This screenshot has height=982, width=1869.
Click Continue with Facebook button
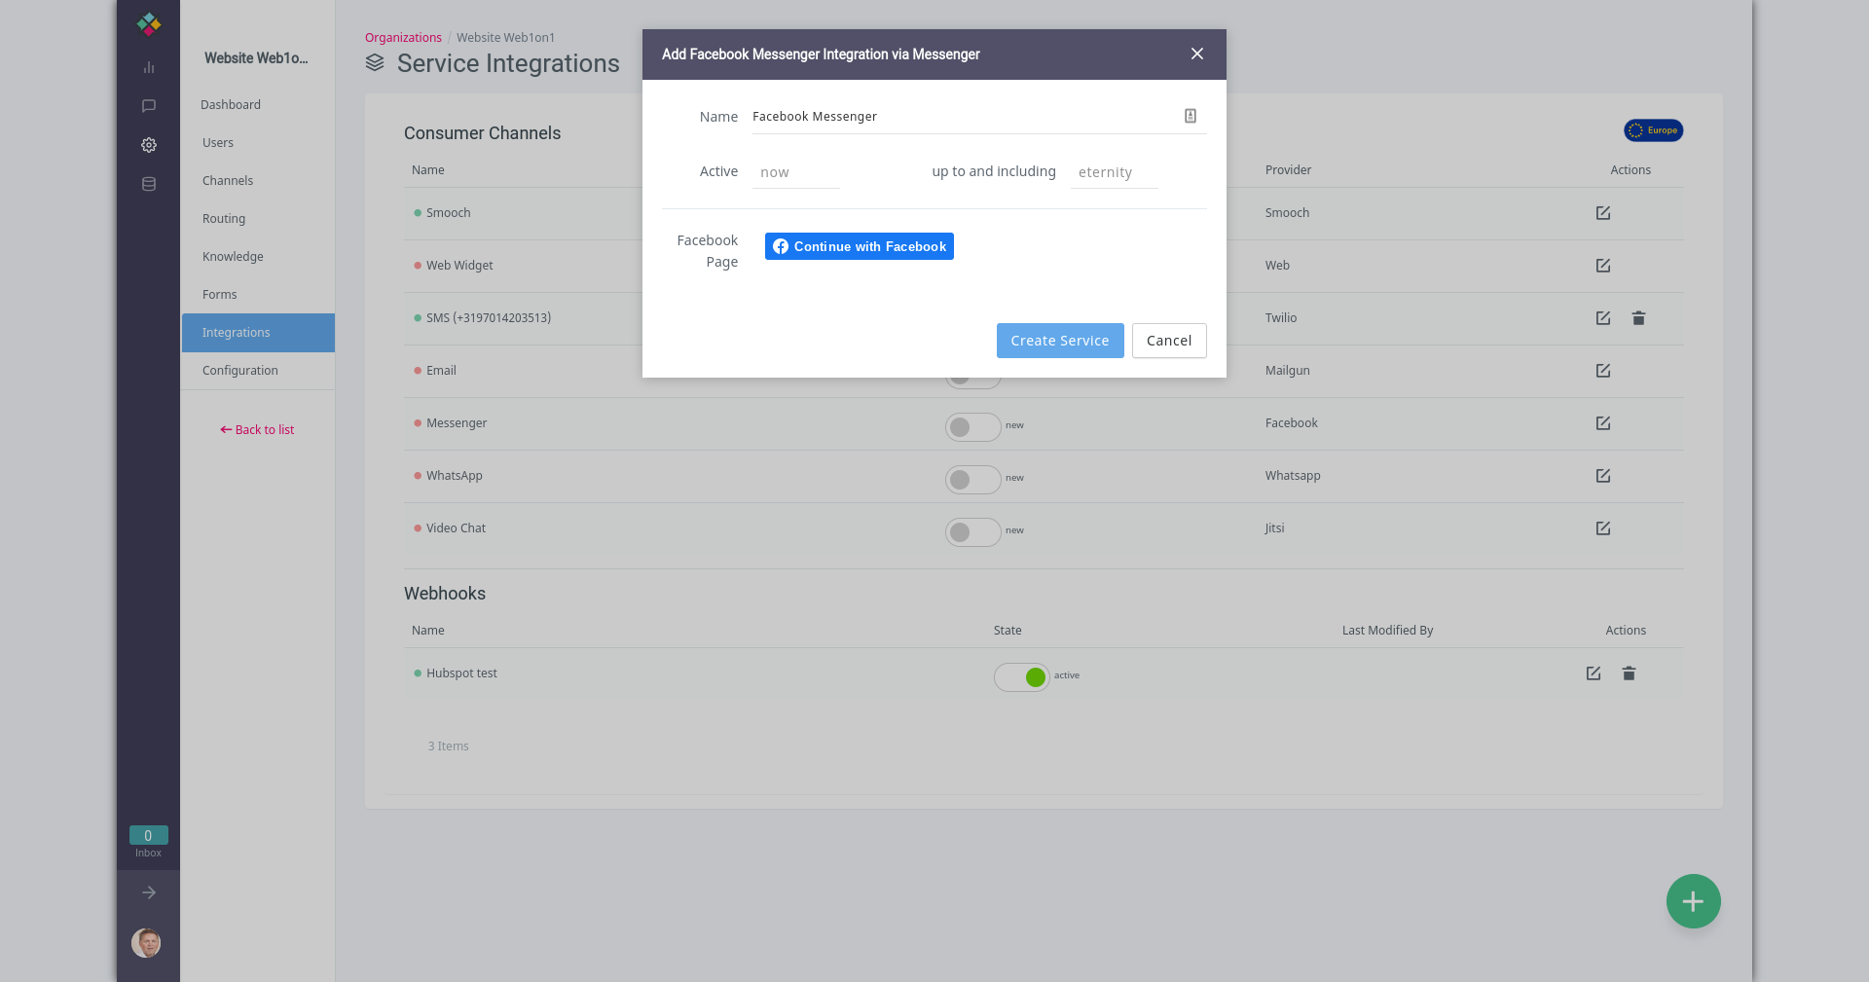[x=860, y=246]
